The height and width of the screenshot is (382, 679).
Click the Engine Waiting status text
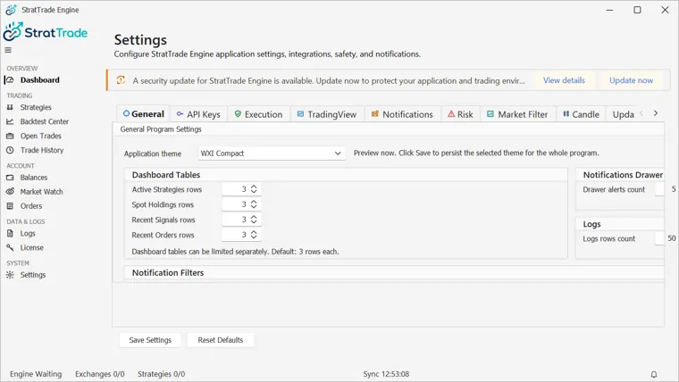point(36,374)
